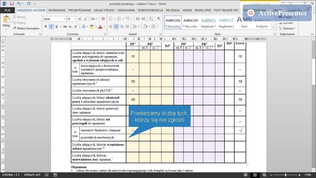Adjust the zoom slider
This screenshot has height=178, width=316.
pyautogui.click(x=286, y=175)
